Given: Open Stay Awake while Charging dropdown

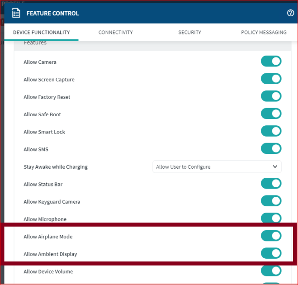Looking at the screenshot, I should 217,166.
